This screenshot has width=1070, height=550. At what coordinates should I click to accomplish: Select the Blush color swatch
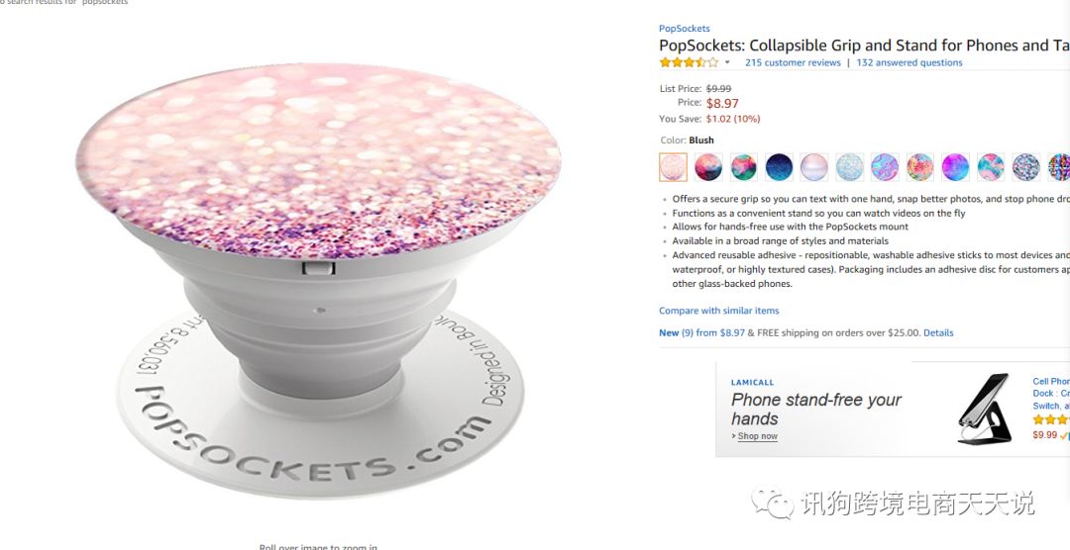(674, 167)
